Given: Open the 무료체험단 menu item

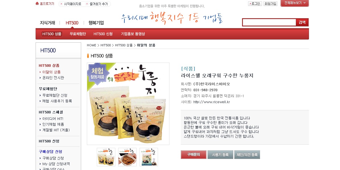Looking at the screenshot, I should click(78, 34).
